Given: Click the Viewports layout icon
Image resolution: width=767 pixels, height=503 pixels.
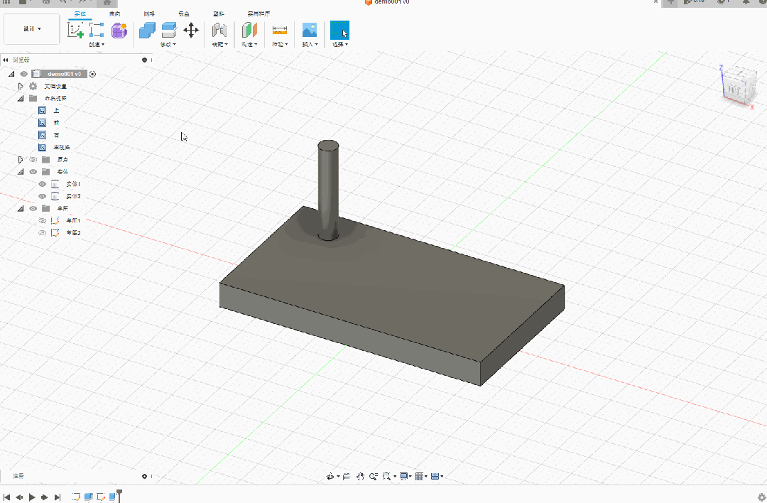Looking at the screenshot, I should click(x=435, y=476).
